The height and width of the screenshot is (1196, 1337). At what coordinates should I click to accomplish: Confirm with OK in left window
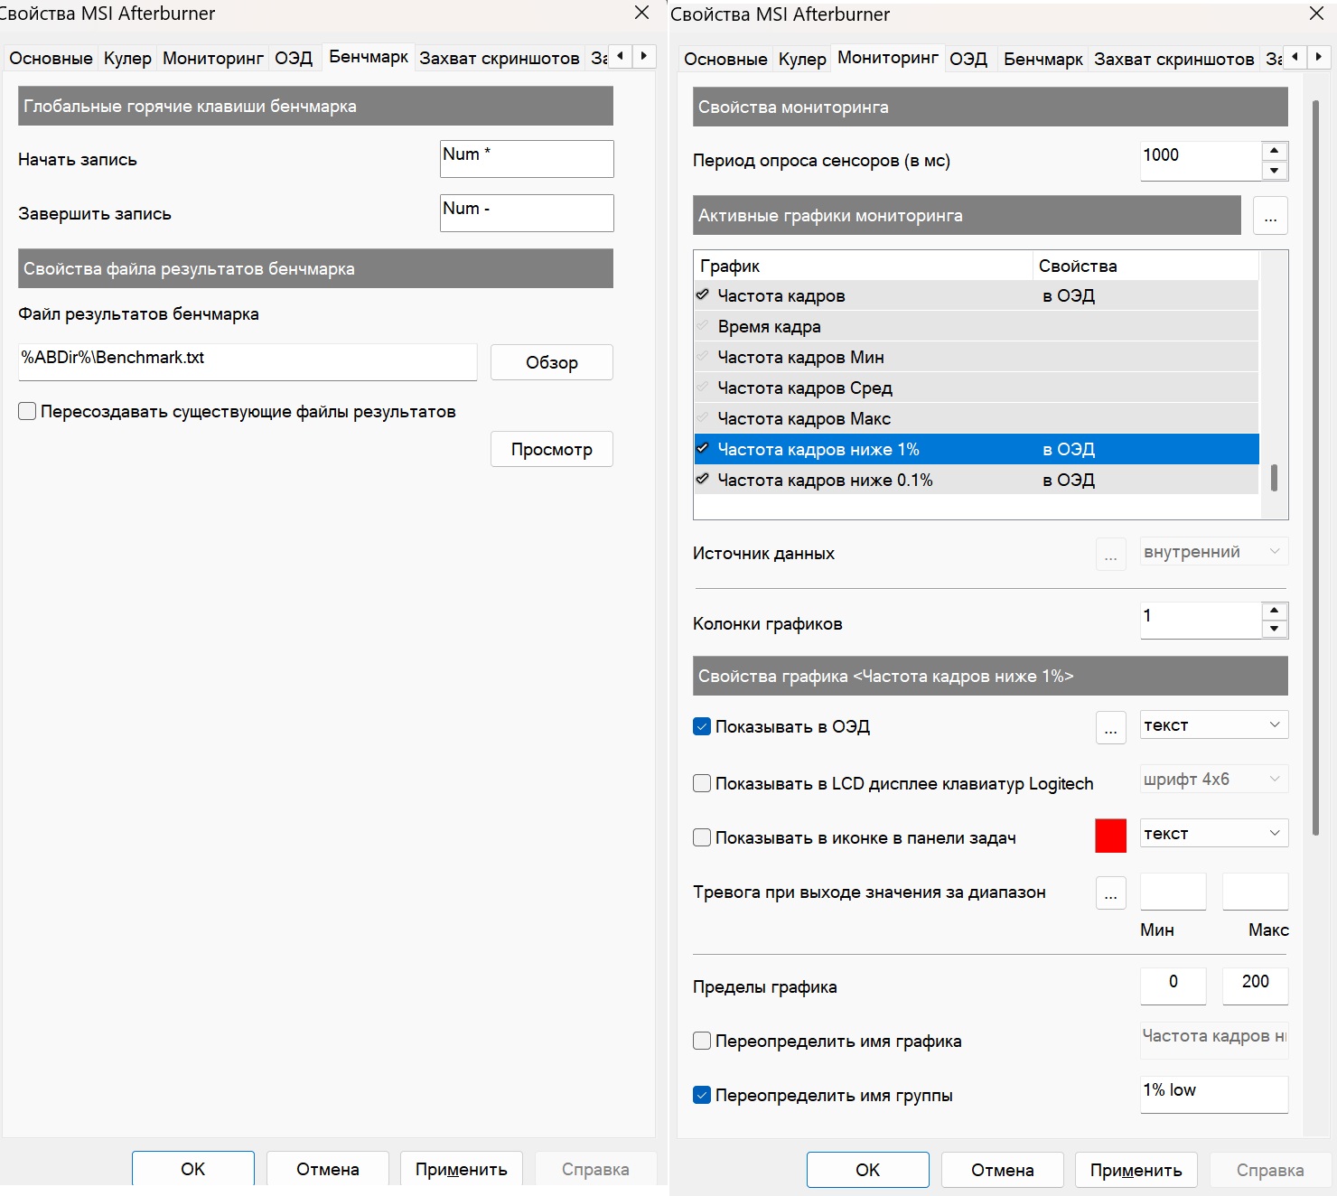(x=193, y=1169)
